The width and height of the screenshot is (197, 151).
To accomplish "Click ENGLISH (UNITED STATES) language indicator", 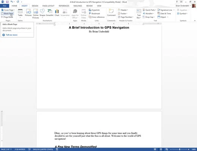I will tap(43, 149).
